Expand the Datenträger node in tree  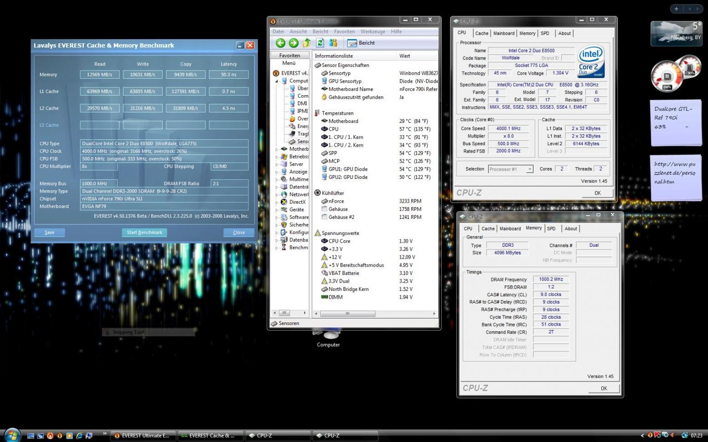tap(277, 187)
